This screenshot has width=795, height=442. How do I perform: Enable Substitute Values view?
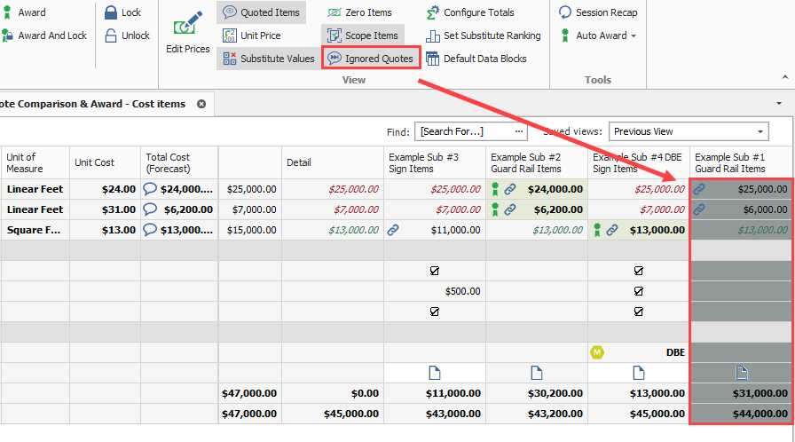[268, 59]
